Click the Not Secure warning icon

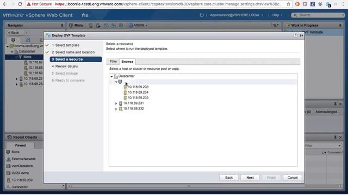(29, 4)
